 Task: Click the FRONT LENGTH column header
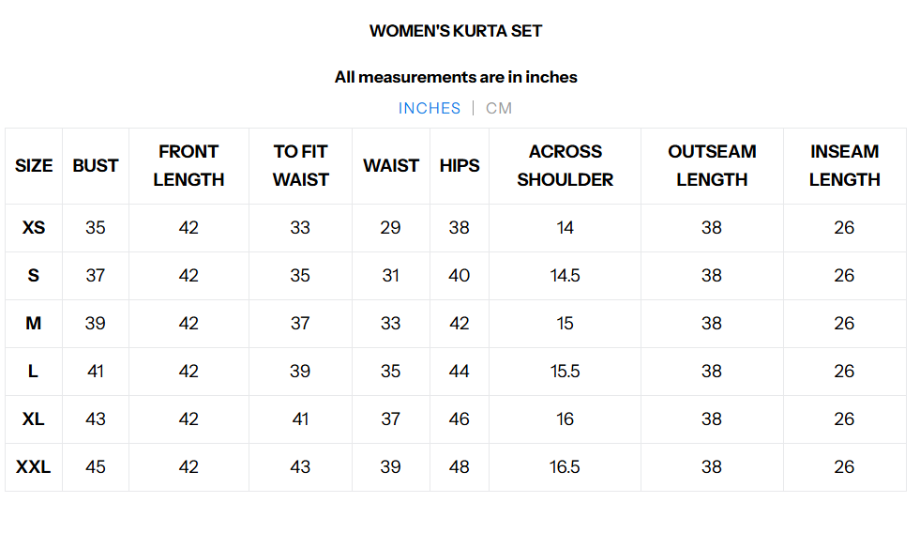click(189, 166)
